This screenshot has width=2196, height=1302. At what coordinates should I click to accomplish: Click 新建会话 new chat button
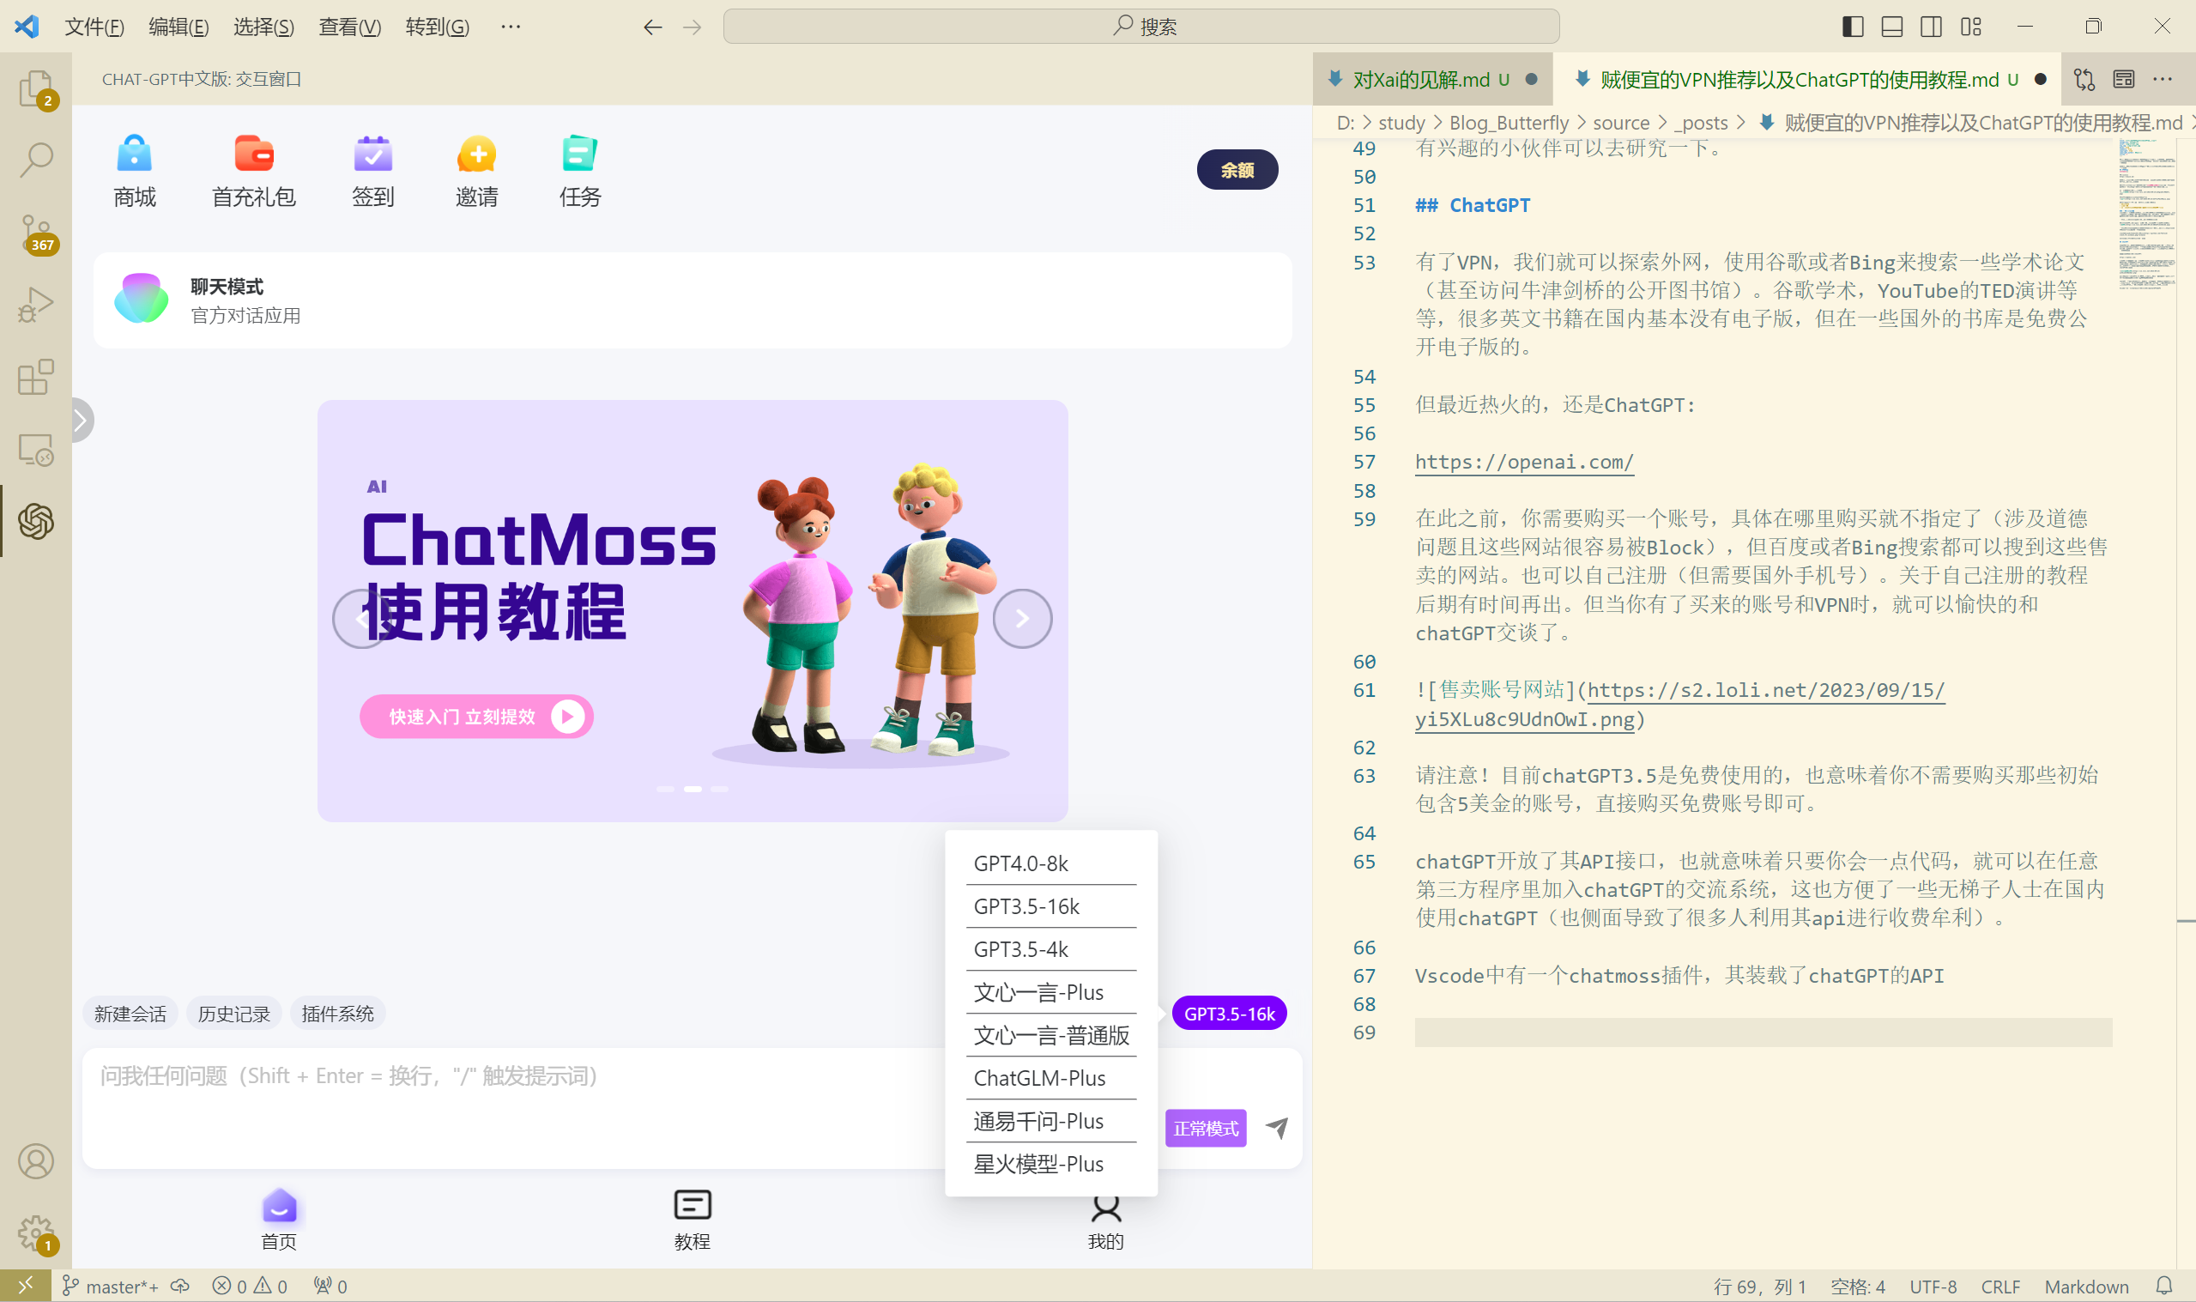[130, 1014]
